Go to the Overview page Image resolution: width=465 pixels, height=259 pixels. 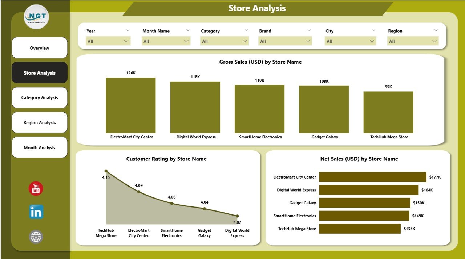pyautogui.click(x=40, y=48)
